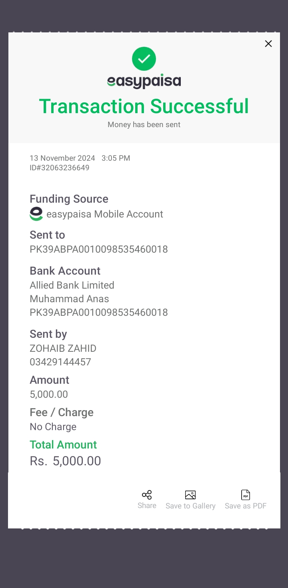Click the No Charge fee text
Image resolution: width=288 pixels, height=588 pixels.
pyautogui.click(x=53, y=427)
